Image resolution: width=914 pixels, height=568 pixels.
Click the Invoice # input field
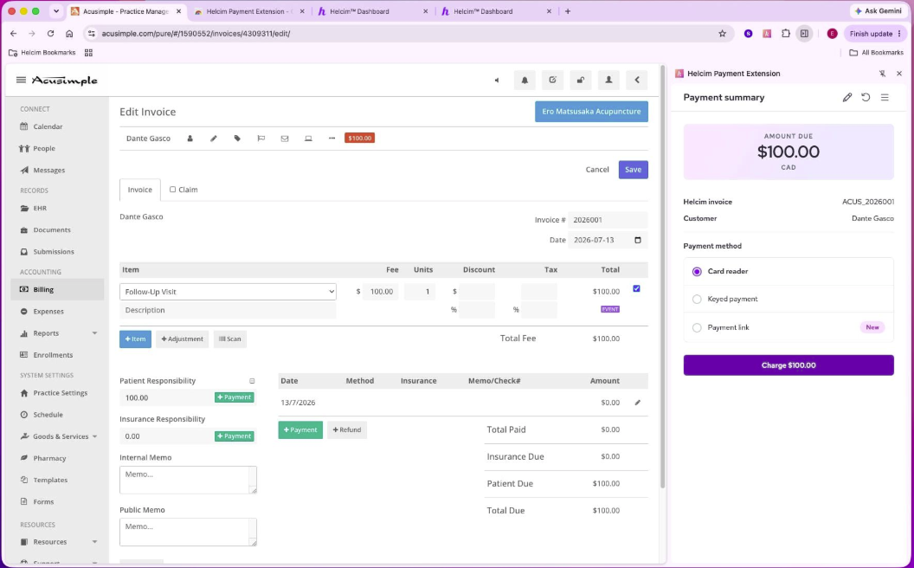point(608,221)
